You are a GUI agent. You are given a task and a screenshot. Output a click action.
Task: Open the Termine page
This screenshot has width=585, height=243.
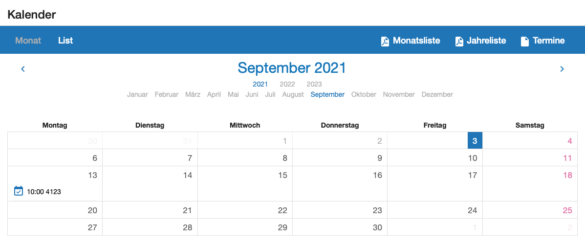[x=549, y=41]
